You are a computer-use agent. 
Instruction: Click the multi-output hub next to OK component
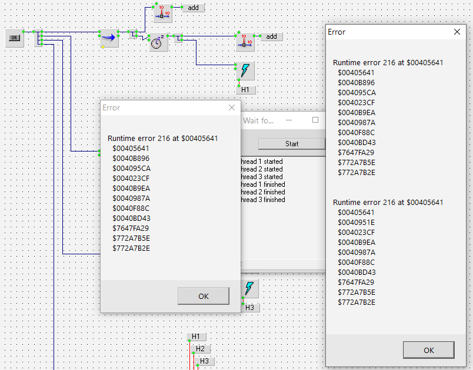click(x=39, y=39)
